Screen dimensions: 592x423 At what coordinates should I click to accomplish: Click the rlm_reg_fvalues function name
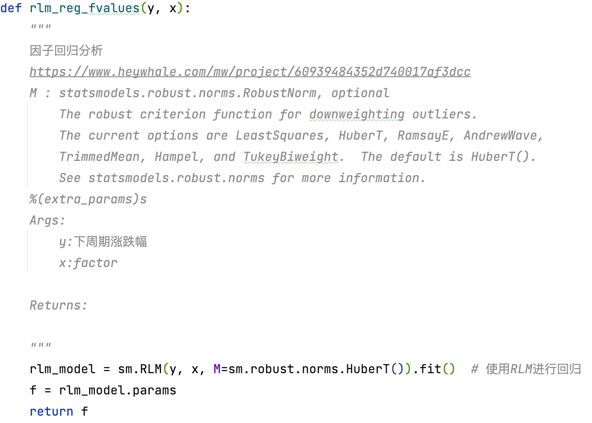coord(85,8)
